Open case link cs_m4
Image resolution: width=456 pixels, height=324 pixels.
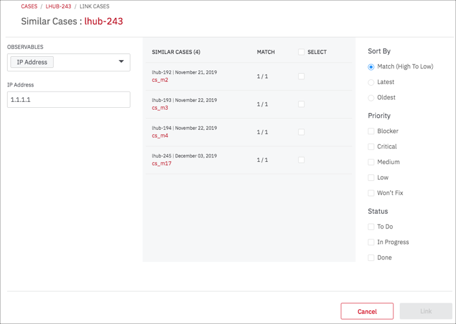pyautogui.click(x=160, y=136)
